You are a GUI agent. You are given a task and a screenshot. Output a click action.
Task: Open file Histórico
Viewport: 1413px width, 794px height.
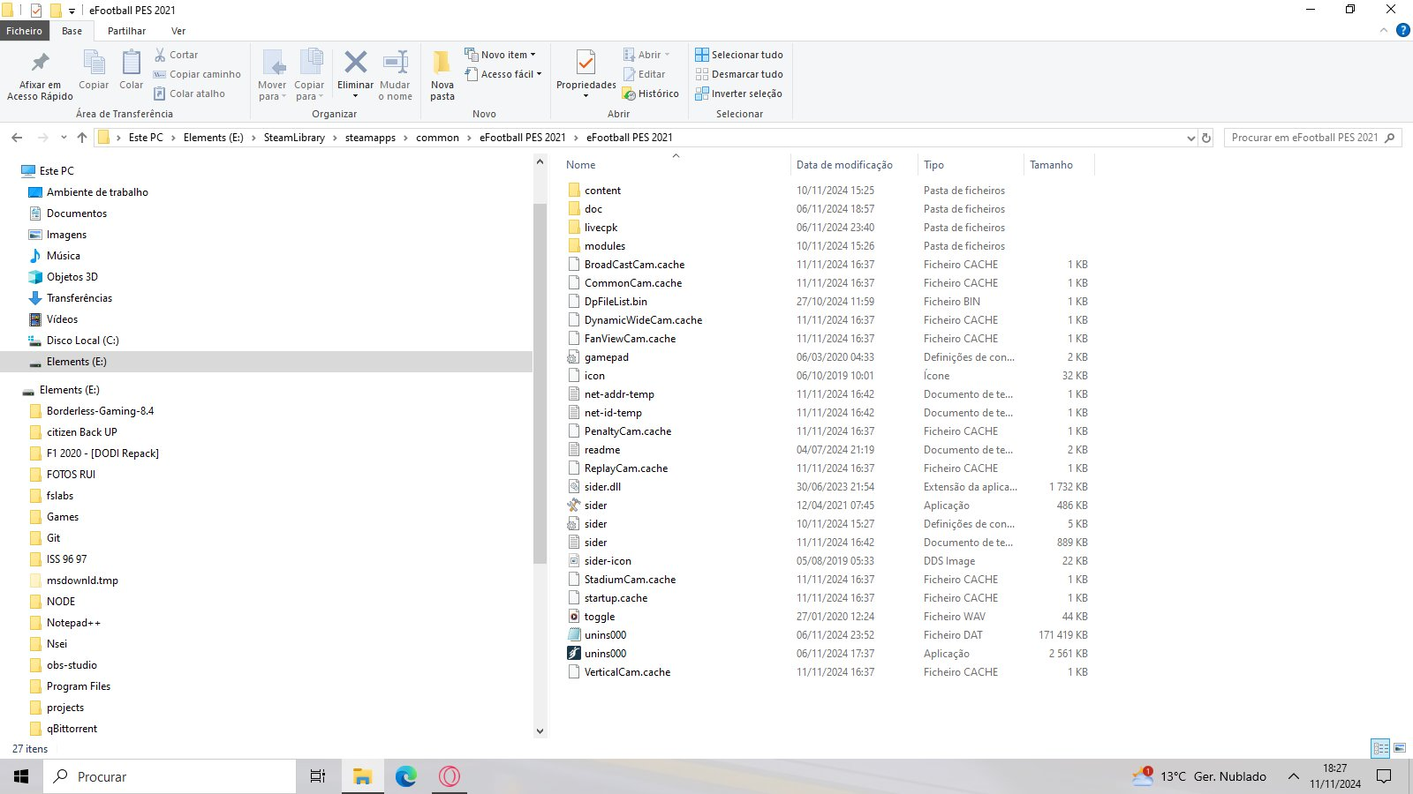pyautogui.click(x=651, y=94)
